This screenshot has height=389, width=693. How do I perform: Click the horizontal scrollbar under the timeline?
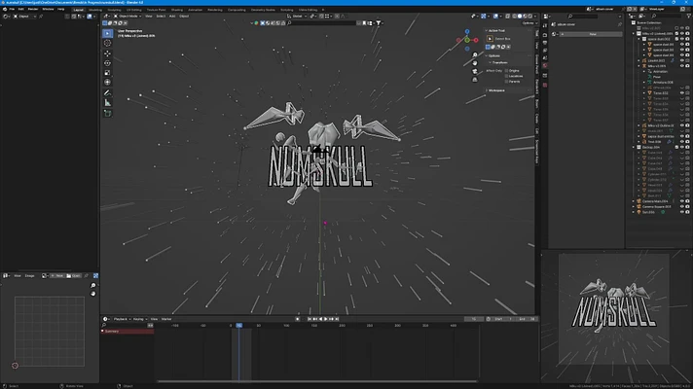click(317, 381)
